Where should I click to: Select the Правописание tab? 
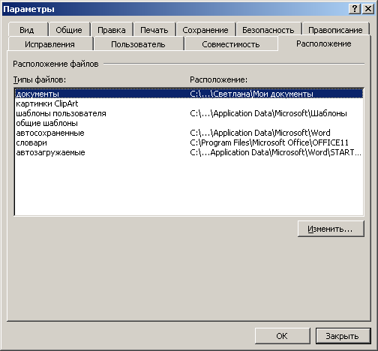pos(335,29)
